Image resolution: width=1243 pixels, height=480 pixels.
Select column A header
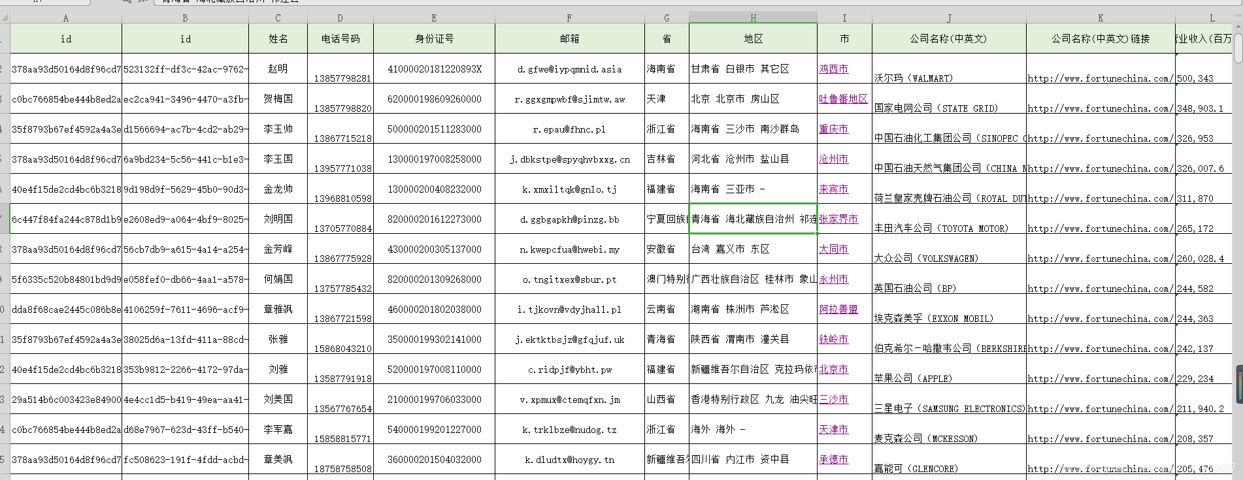tap(66, 18)
